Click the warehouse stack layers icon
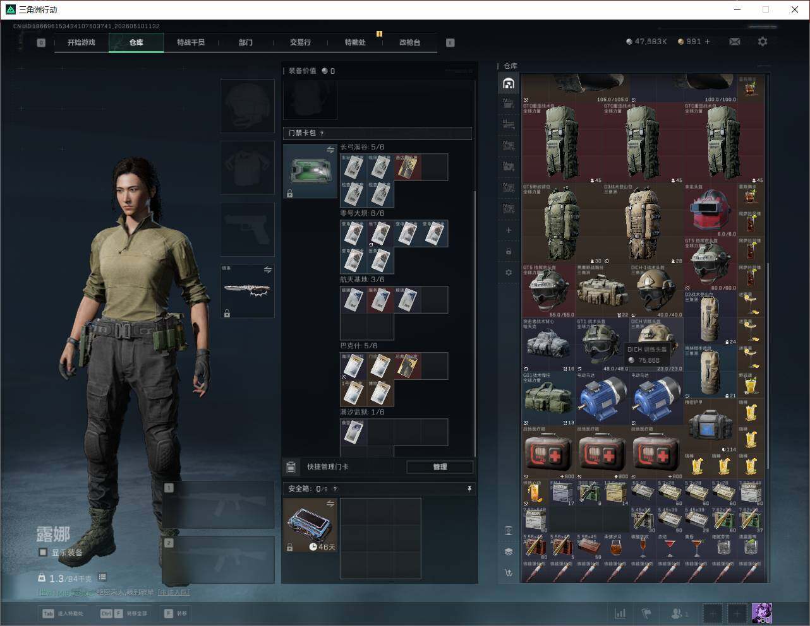 tap(509, 552)
